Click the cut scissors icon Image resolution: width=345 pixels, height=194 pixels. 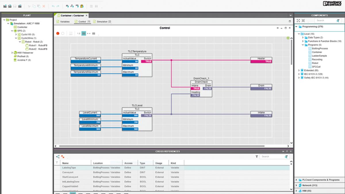tap(29, 6)
